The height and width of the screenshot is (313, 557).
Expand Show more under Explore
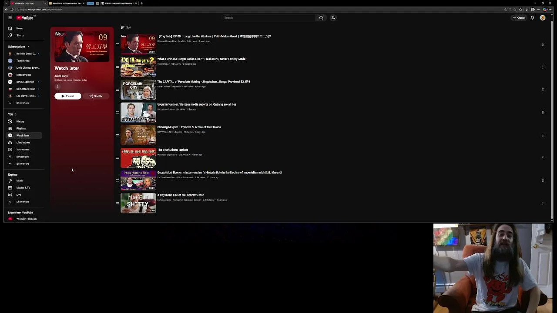(x=24, y=202)
